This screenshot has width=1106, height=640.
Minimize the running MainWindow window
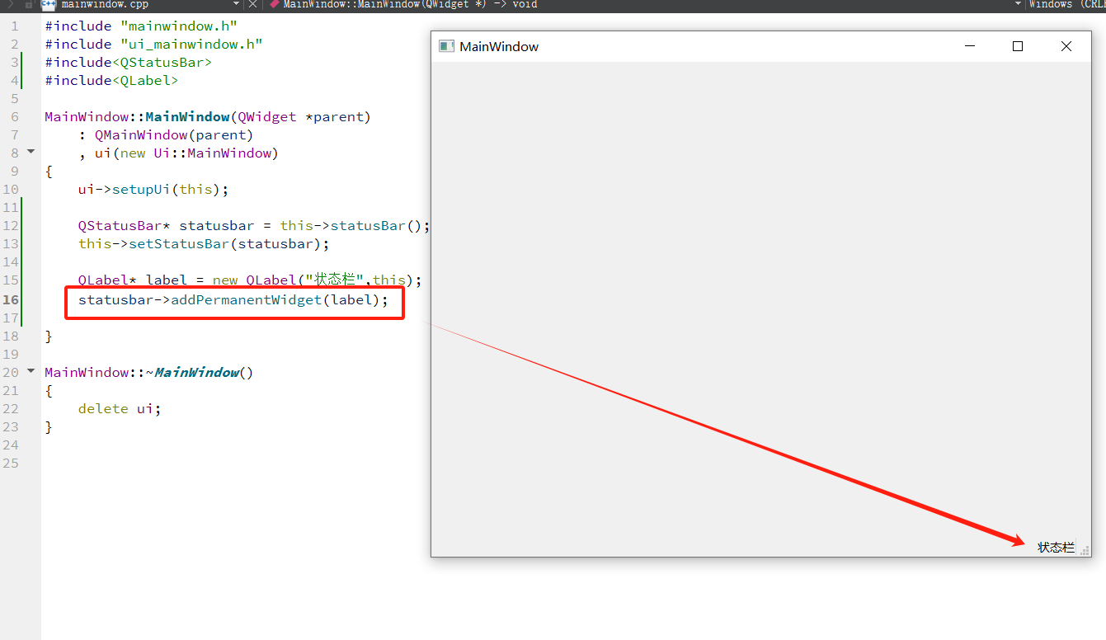(x=970, y=46)
